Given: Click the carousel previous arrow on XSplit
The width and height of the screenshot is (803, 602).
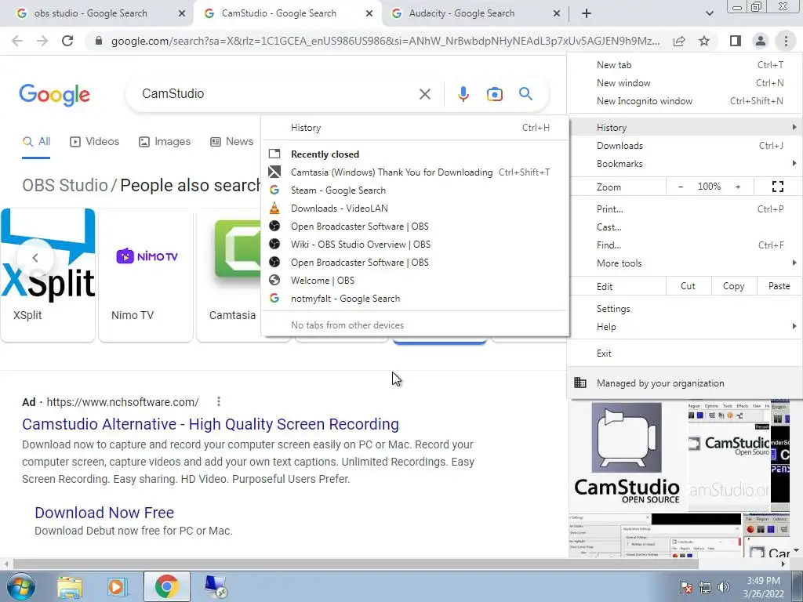Looking at the screenshot, I should [35, 257].
